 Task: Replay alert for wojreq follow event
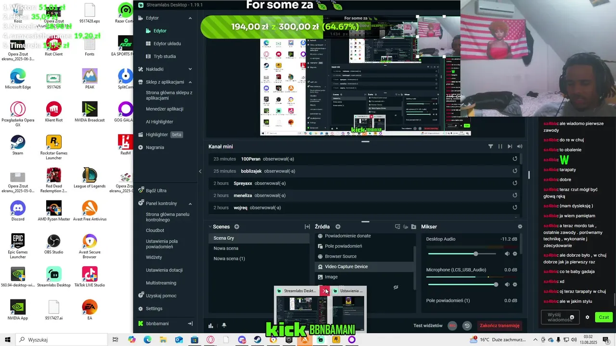[x=514, y=208]
